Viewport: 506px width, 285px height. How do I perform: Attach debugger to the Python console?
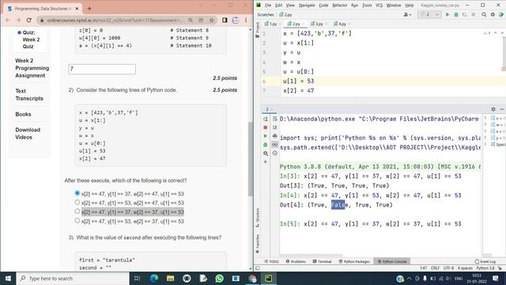[x=266, y=145]
